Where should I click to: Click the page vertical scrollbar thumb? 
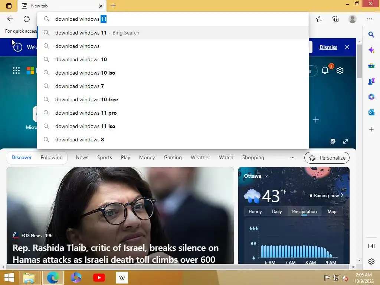point(359,61)
